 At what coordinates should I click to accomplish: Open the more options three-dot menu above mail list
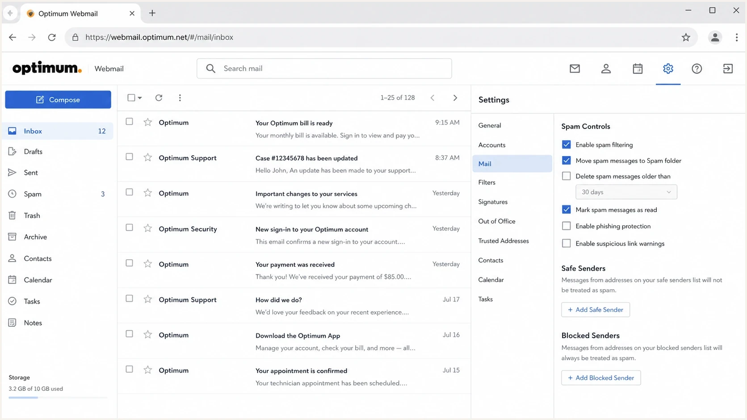point(180,98)
